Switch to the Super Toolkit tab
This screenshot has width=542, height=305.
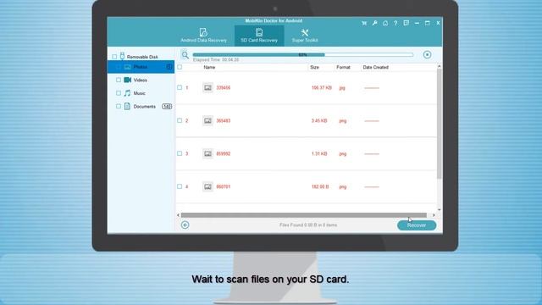(x=305, y=36)
